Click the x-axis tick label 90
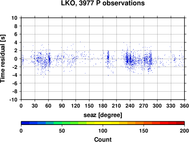The image size is (189, 142). point(62,106)
